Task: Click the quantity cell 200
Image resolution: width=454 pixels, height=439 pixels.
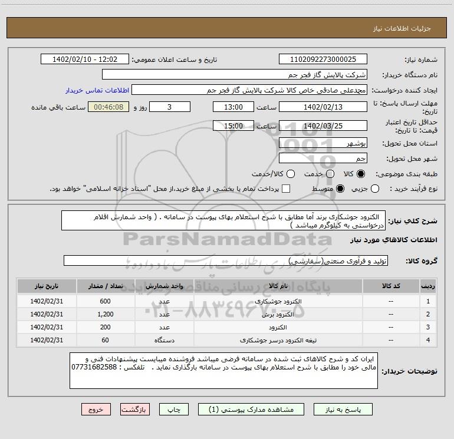Action: pyautogui.click(x=106, y=327)
